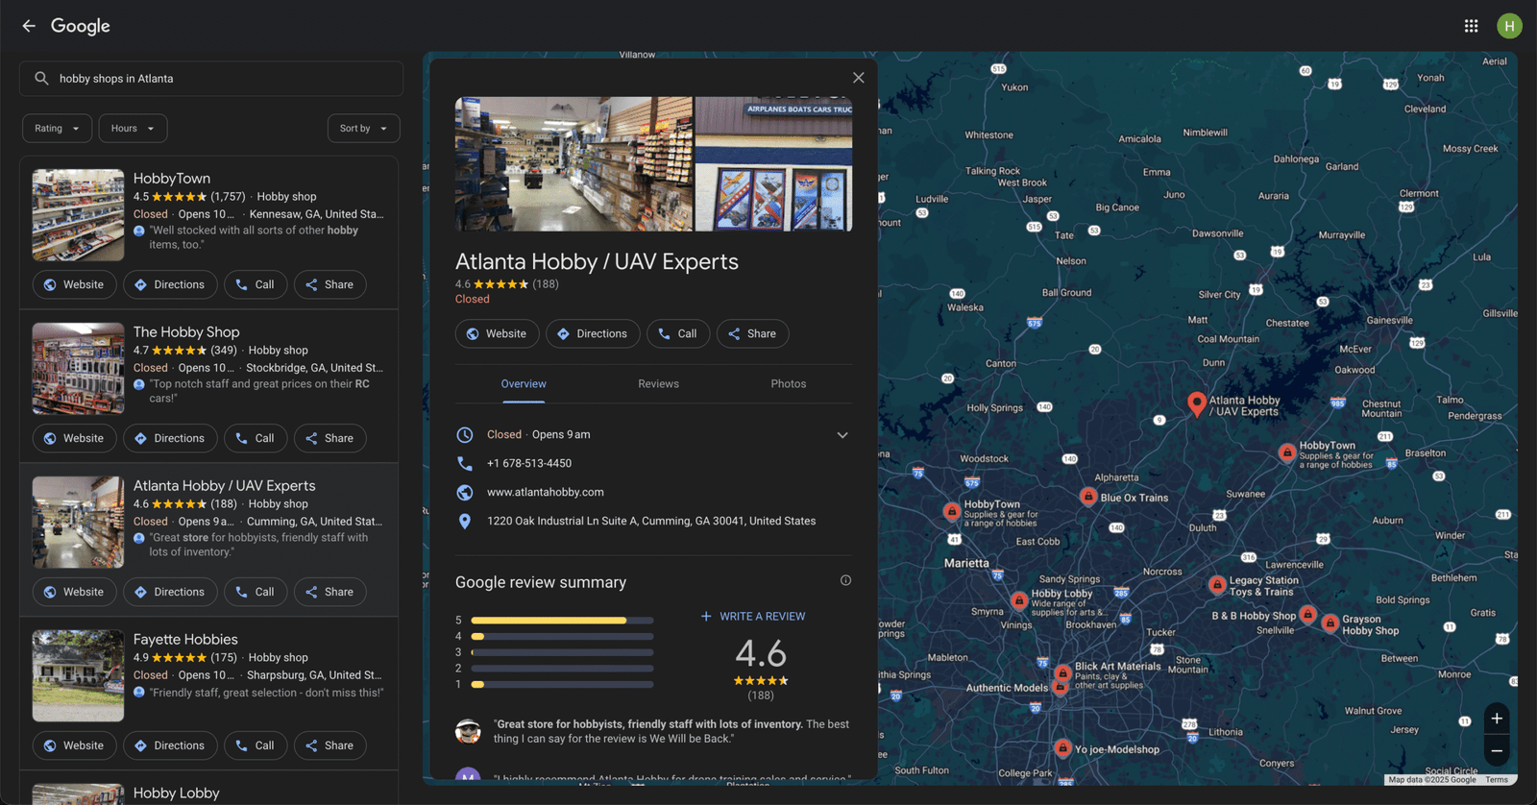
Task: Call Atlanta Hobby from the results list
Action: (x=256, y=592)
